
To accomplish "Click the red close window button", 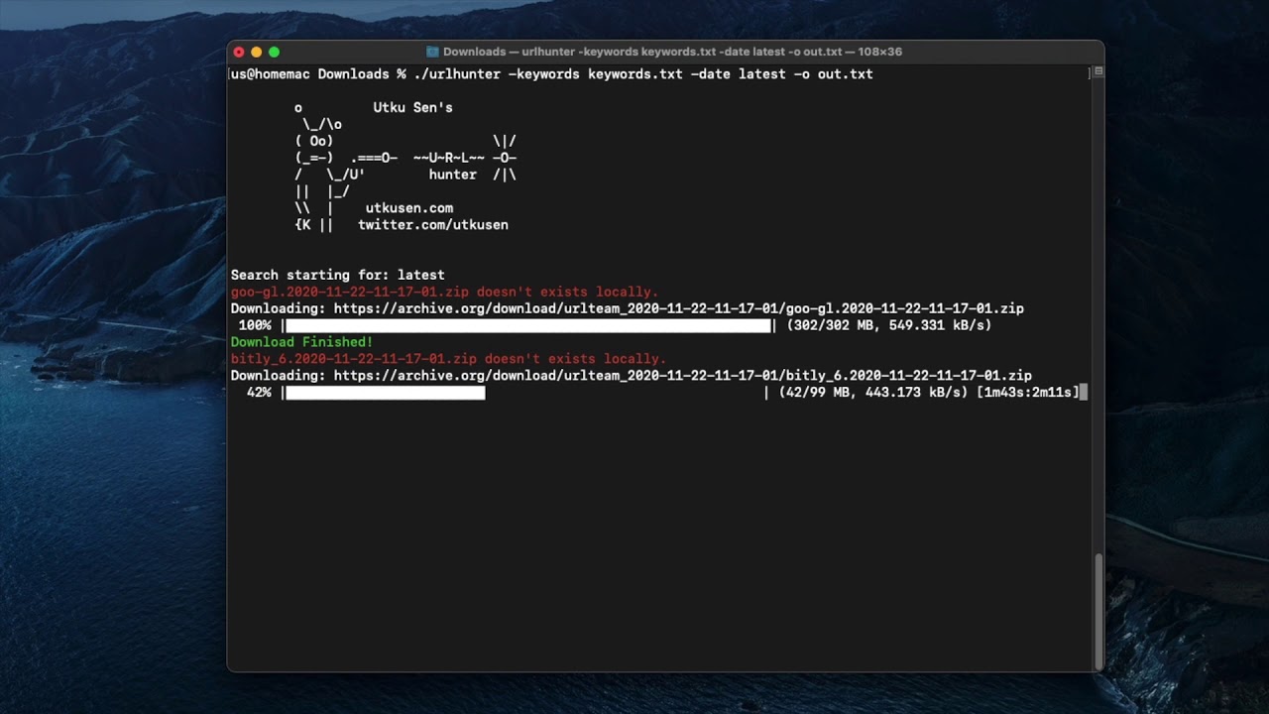I will [238, 52].
